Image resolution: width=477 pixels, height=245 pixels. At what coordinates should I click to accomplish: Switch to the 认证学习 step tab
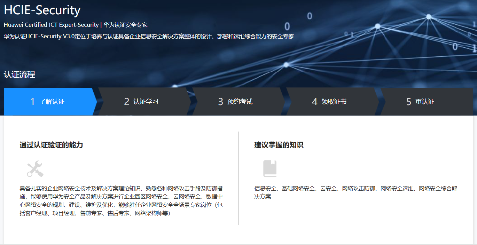tap(144, 102)
